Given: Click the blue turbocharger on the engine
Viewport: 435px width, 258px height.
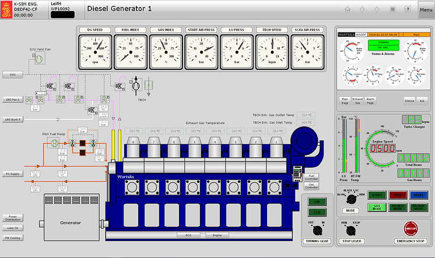Looking at the screenshot, I should (x=304, y=141).
